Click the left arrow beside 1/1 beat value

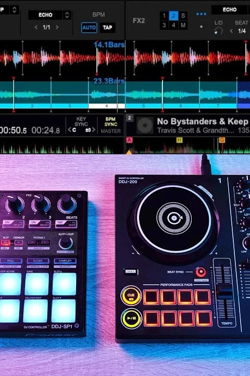pyautogui.click(x=36, y=27)
